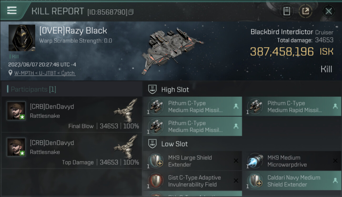342x197 pixels.
Task: Select the Final Blow DenDavyd entry
Action: [x=72, y=114]
